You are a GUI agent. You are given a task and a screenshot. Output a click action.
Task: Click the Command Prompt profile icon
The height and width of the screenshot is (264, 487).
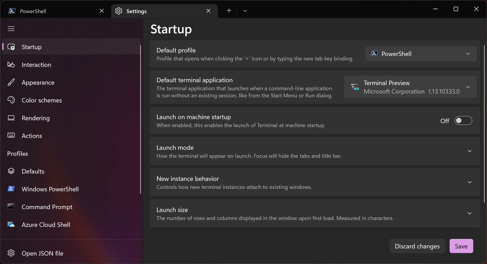pos(11,207)
